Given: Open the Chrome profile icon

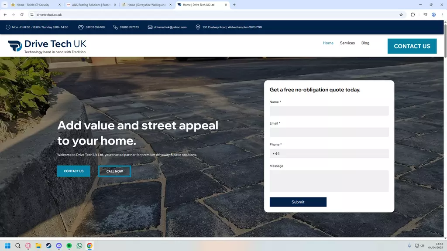Looking at the screenshot, I should 433,15.
